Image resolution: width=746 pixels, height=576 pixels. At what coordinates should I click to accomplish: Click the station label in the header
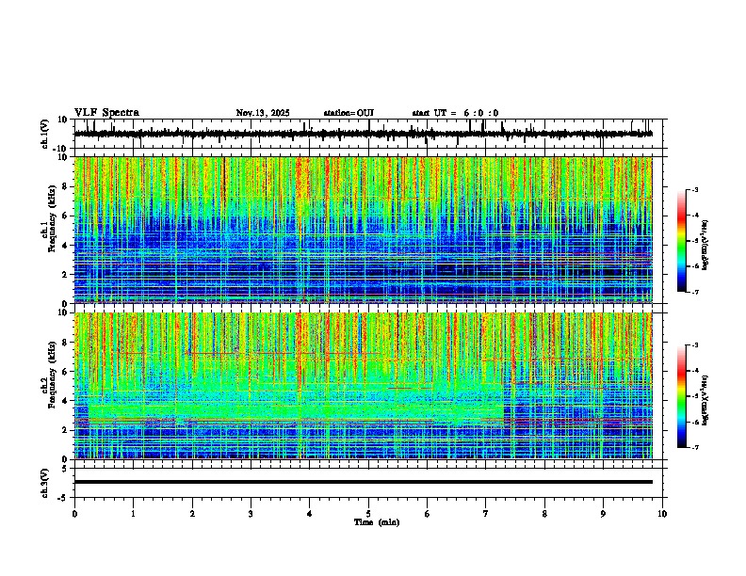349,113
